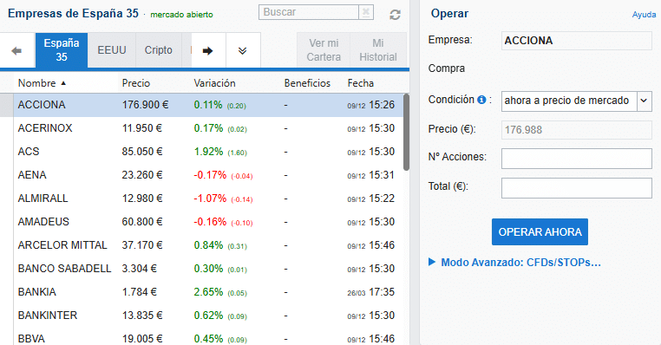Viewport: 661px width, 345px height.
Task: Sort by Fecha column header
Action: click(361, 83)
